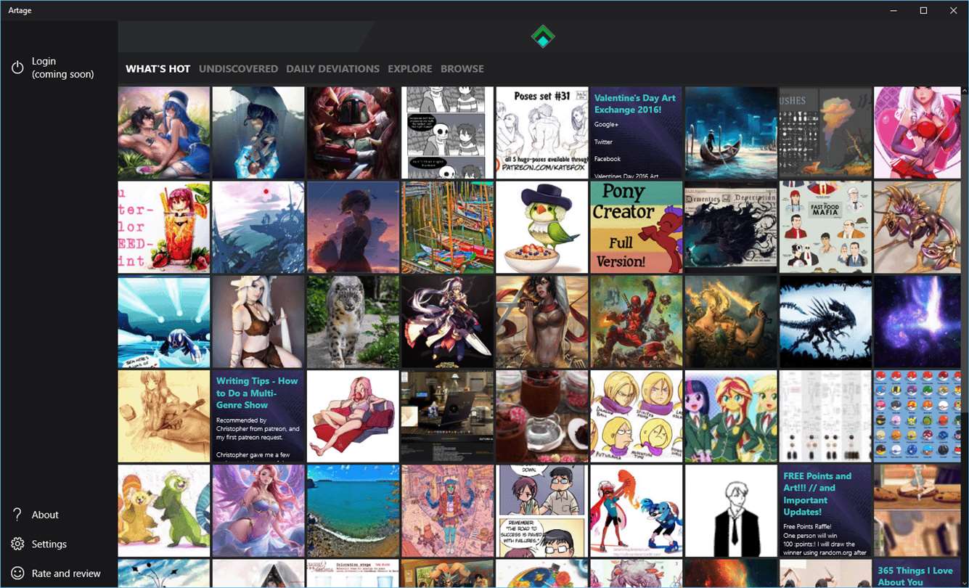Open the colorful boats photo thumbnail
Image resolution: width=969 pixels, height=588 pixels.
click(447, 227)
